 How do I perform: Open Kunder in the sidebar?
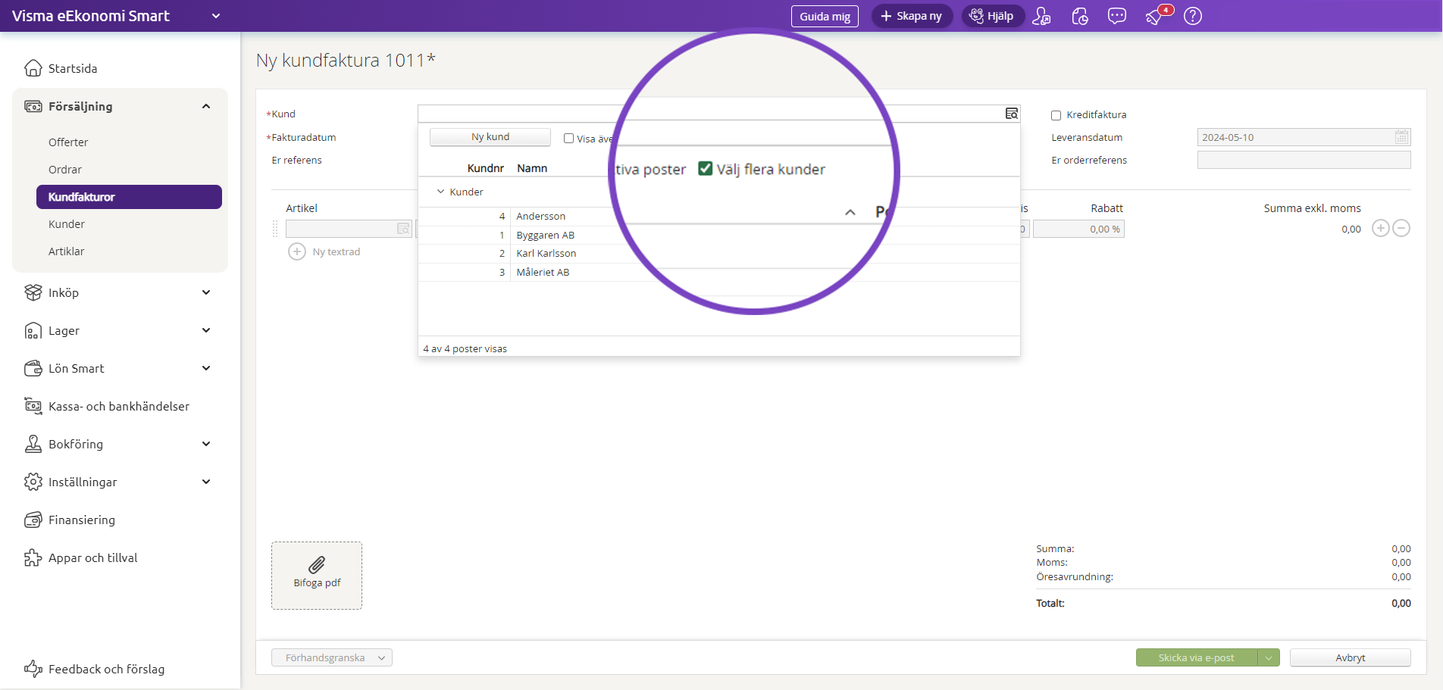click(67, 224)
